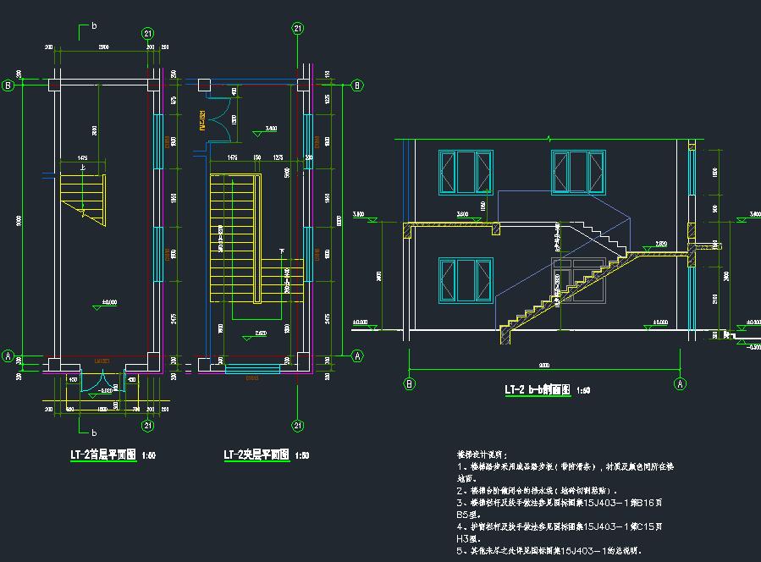This screenshot has width=761, height=562.
Task: Select the LT-2首层平面图 title text
Action: 103,455
